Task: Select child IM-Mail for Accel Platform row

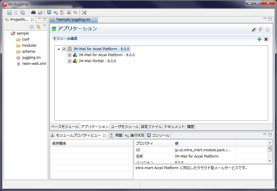Action: [107, 55]
